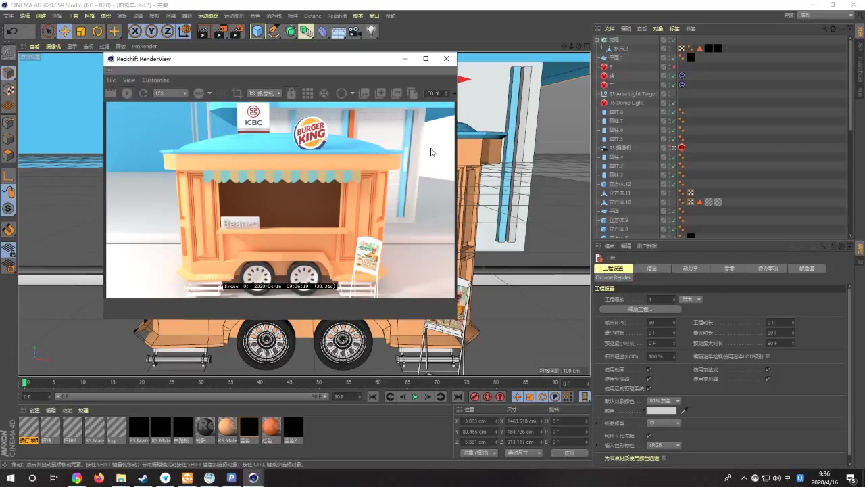Image resolution: width=865 pixels, height=487 pixels.
Task: Click the light gray 颜色 swatch
Action: [x=661, y=411]
